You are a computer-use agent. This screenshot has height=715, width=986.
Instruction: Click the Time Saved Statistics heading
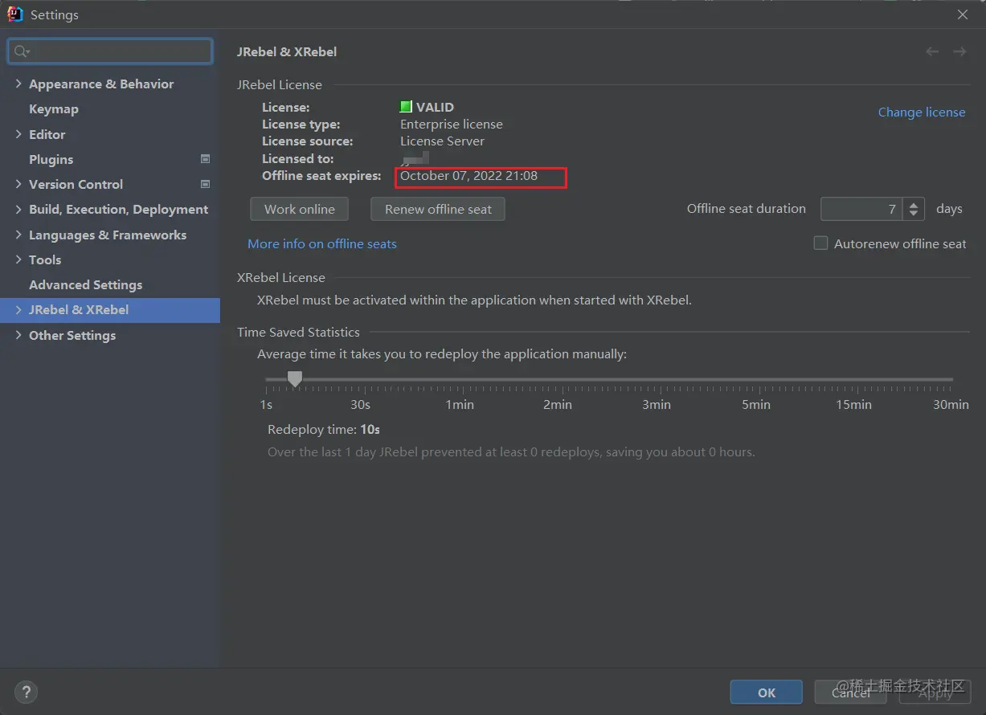(x=298, y=332)
